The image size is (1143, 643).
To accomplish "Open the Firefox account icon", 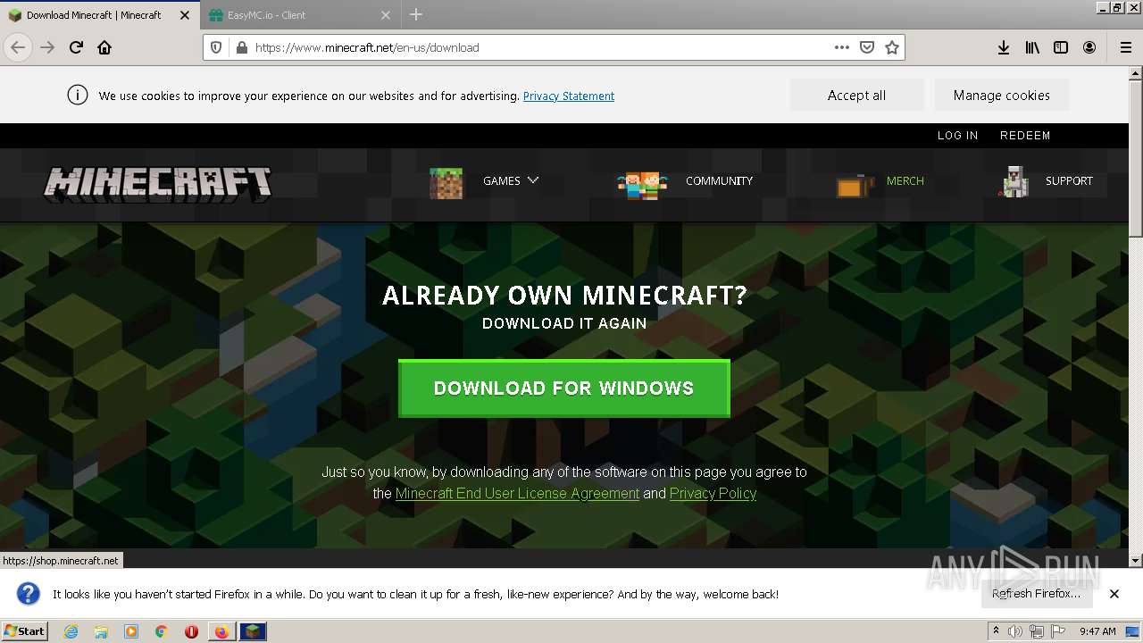I will point(1089,47).
